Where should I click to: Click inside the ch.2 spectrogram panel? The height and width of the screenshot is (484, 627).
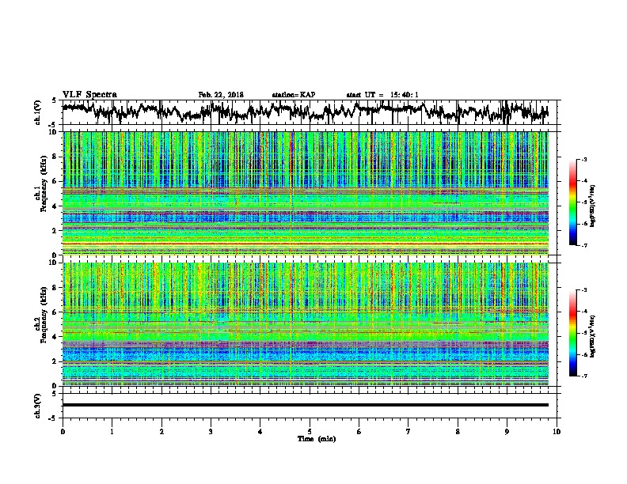pyautogui.click(x=306, y=324)
